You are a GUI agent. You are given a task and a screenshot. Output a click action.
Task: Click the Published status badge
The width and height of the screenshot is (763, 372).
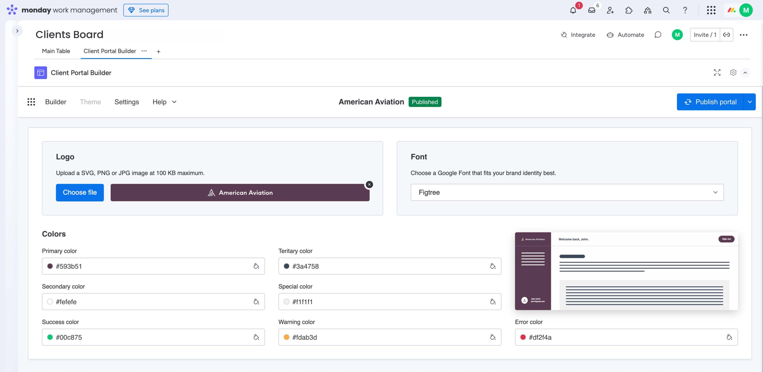pos(425,102)
